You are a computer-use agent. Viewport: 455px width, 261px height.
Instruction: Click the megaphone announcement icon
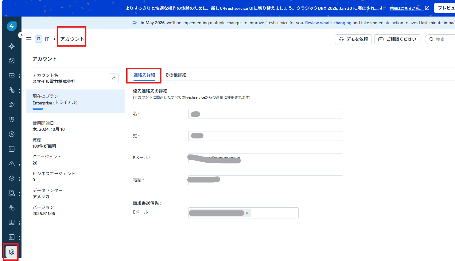click(135, 23)
